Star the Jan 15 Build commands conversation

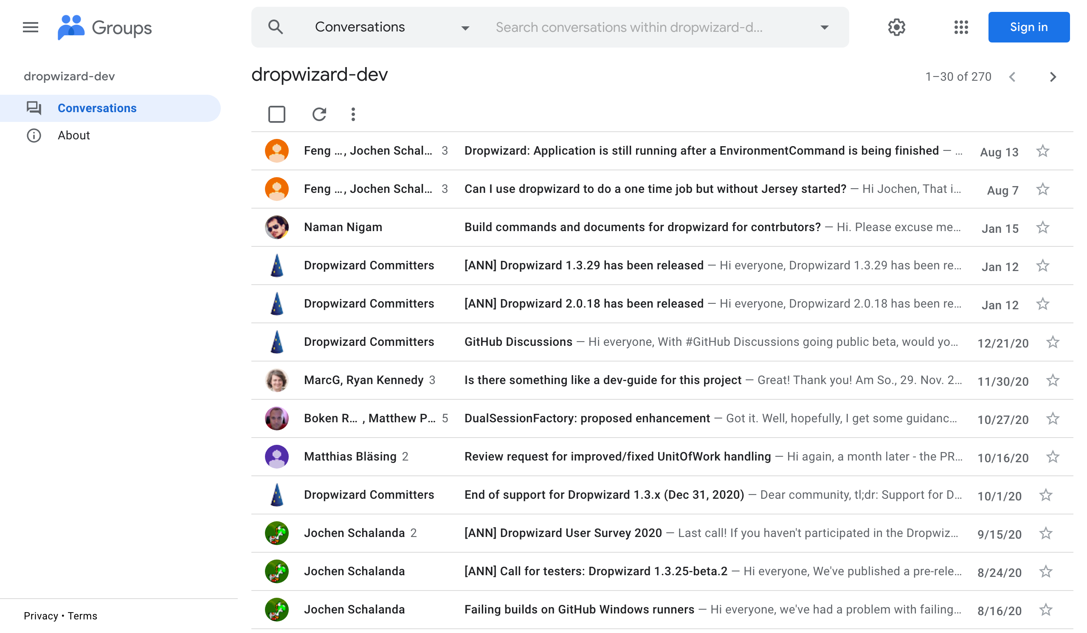click(x=1042, y=227)
